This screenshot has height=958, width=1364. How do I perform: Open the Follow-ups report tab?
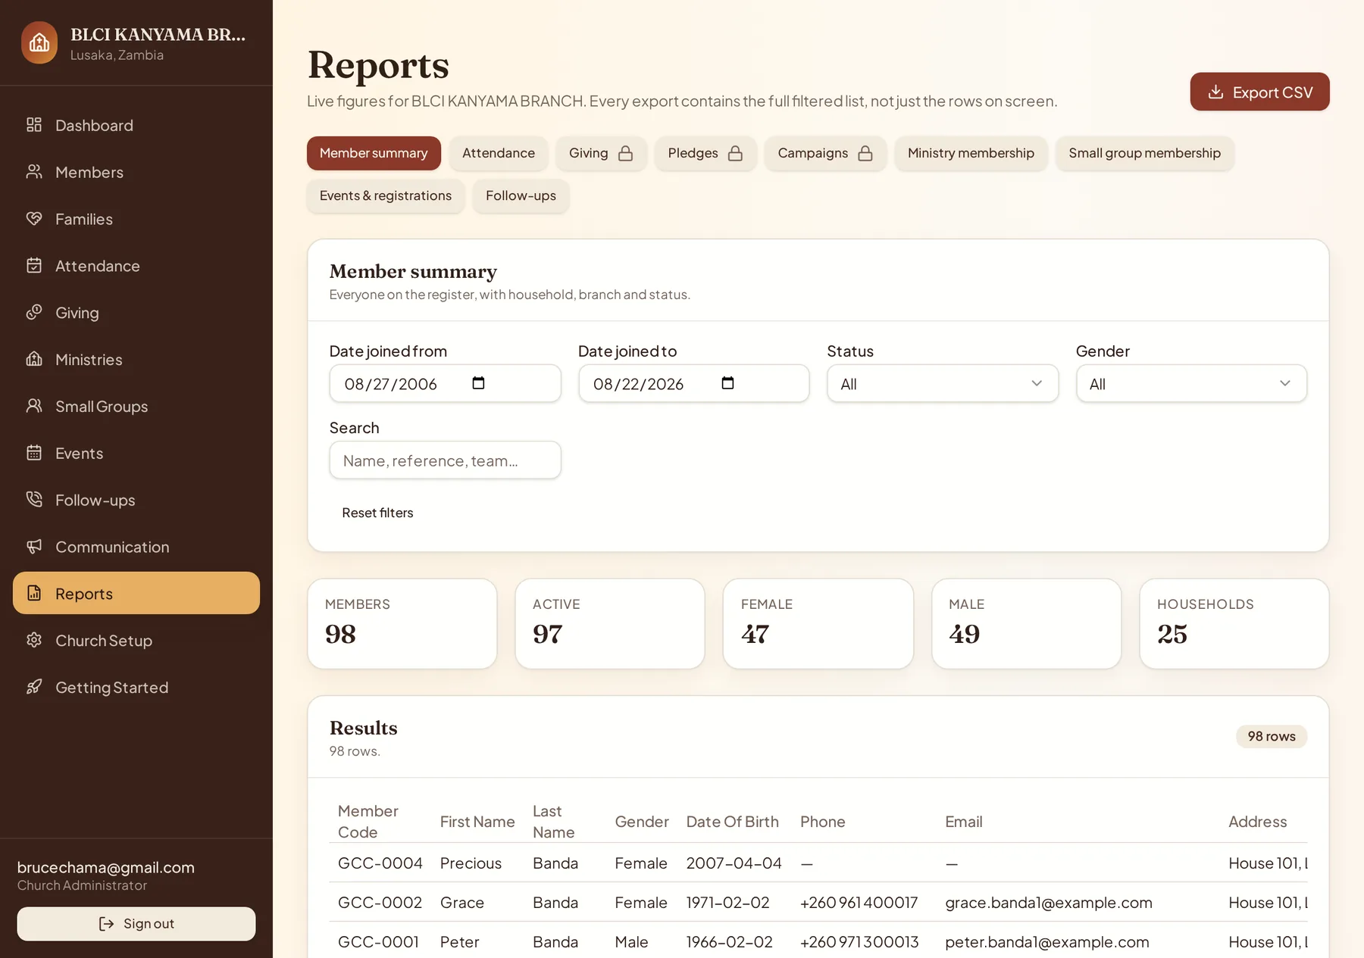pyautogui.click(x=521, y=195)
